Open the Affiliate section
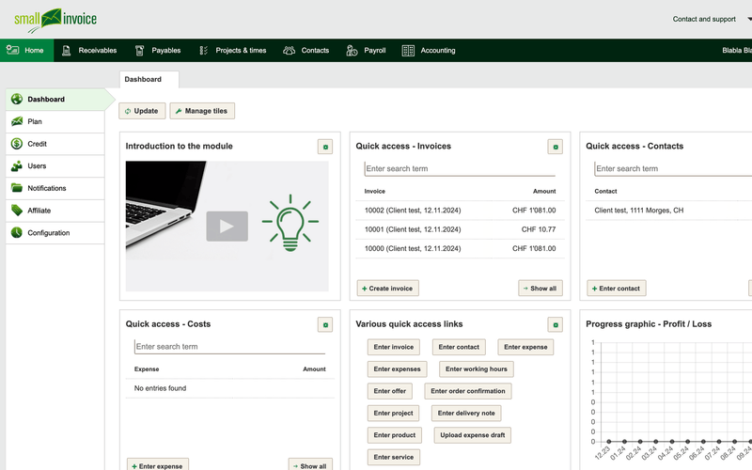Image resolution: width=752 pixels, height=470 pixels. point(39,211)
